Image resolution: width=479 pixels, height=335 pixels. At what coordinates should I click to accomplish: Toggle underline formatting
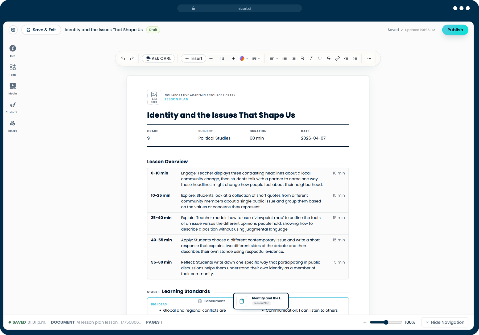coord(320,58)
